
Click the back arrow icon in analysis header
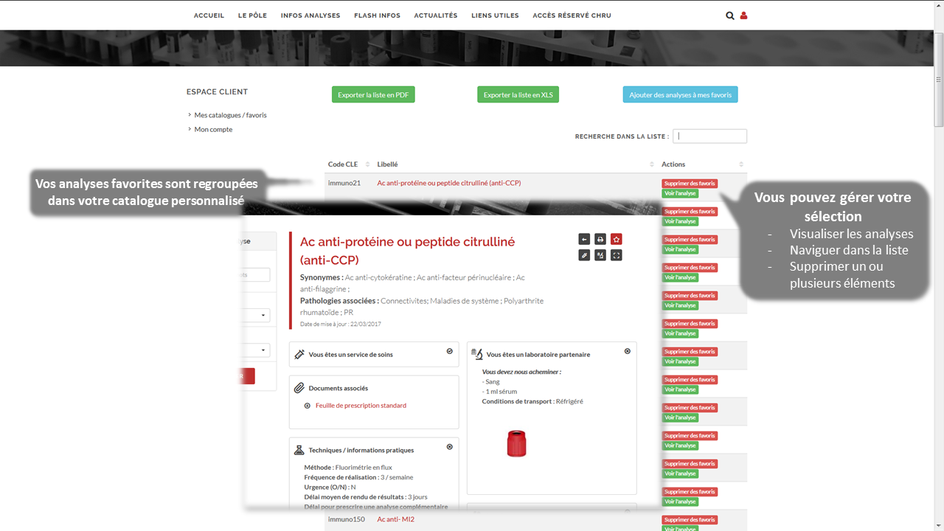point(584,239)
